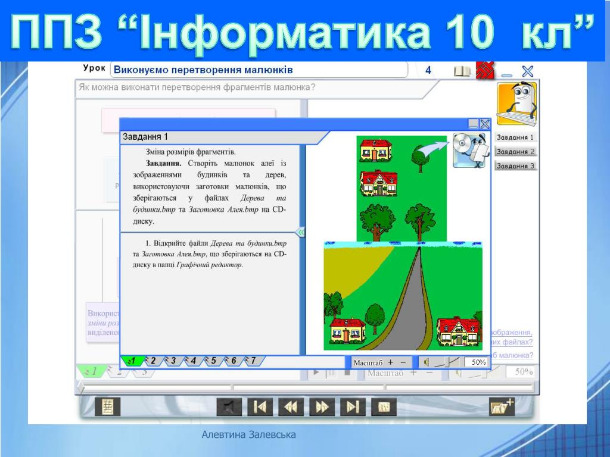Close the main lesson window with X

[x=527, y=71]
